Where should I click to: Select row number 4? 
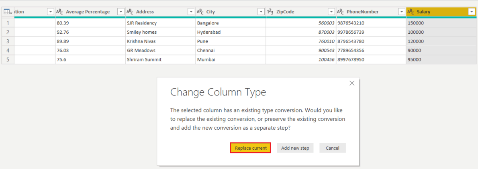coord(8,50)
